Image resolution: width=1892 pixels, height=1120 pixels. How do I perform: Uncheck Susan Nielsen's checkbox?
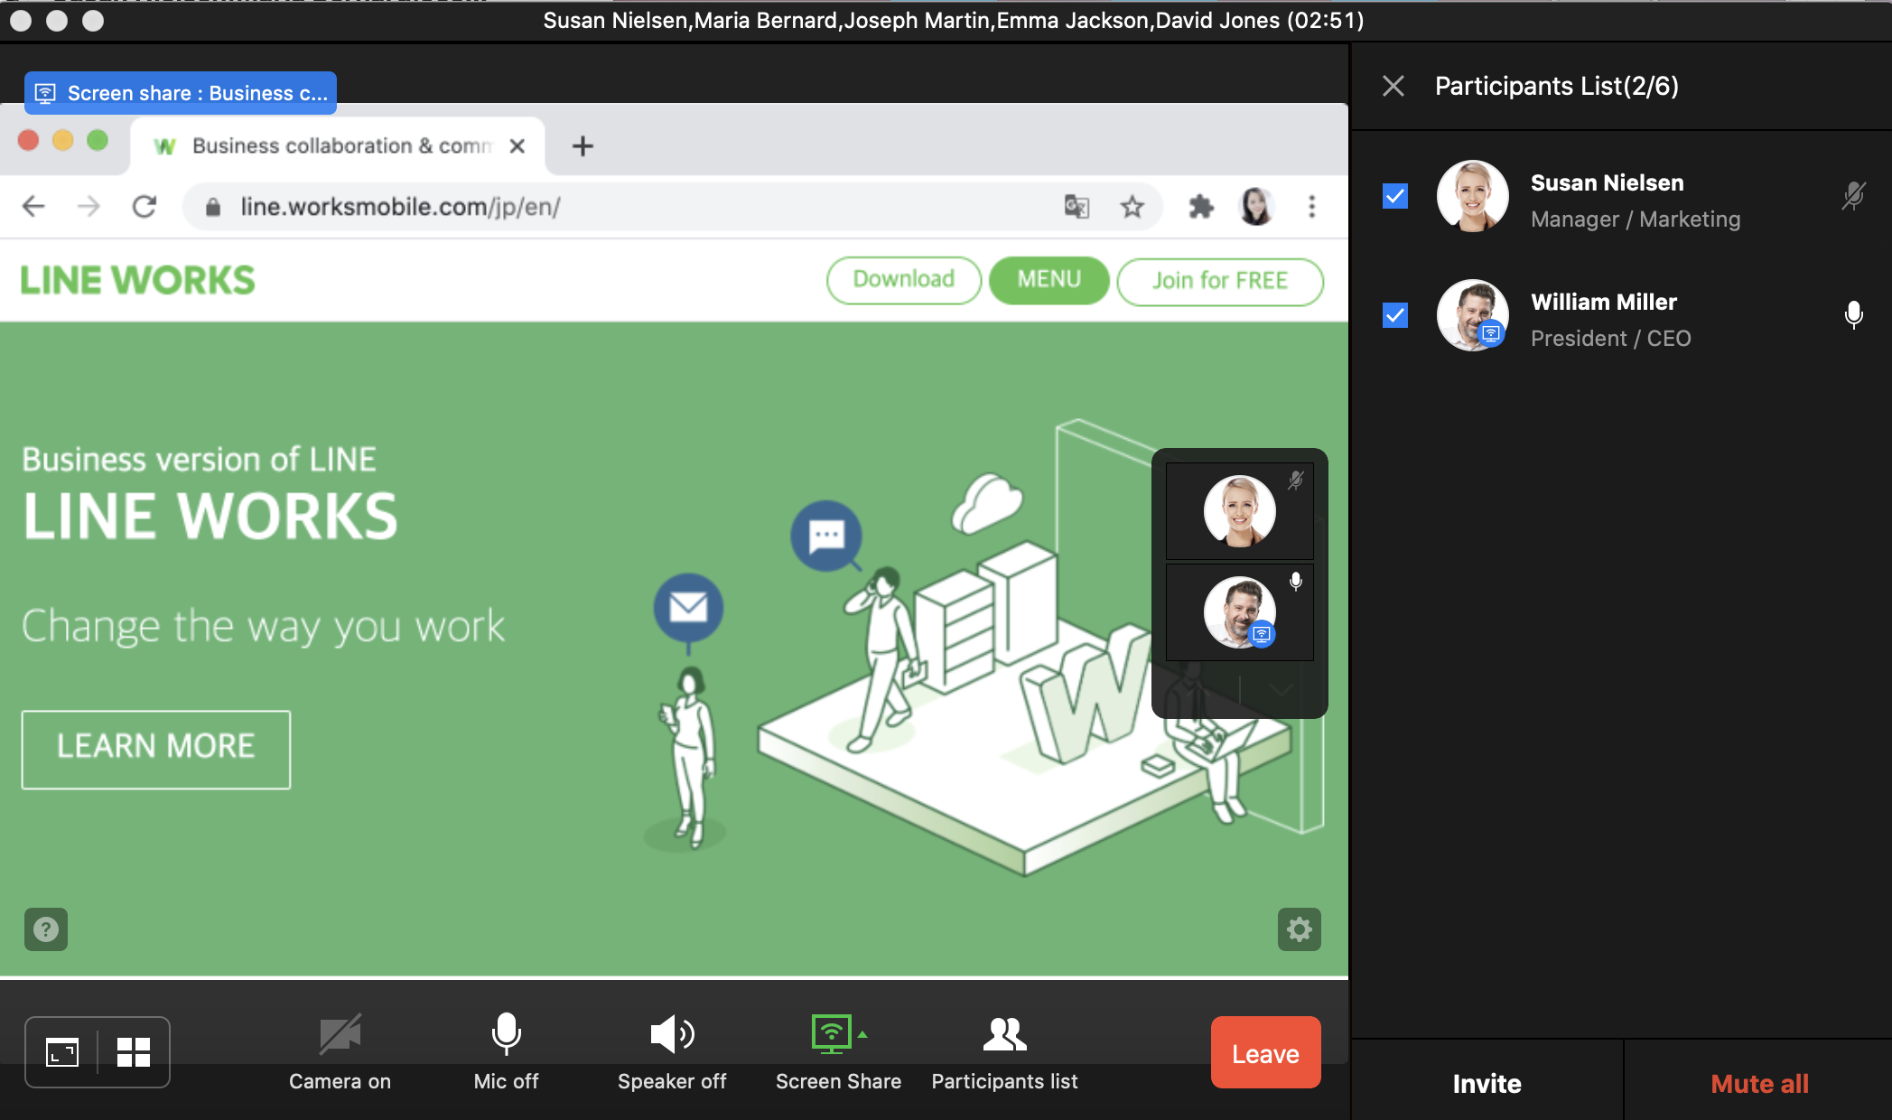click(1395, 196)
